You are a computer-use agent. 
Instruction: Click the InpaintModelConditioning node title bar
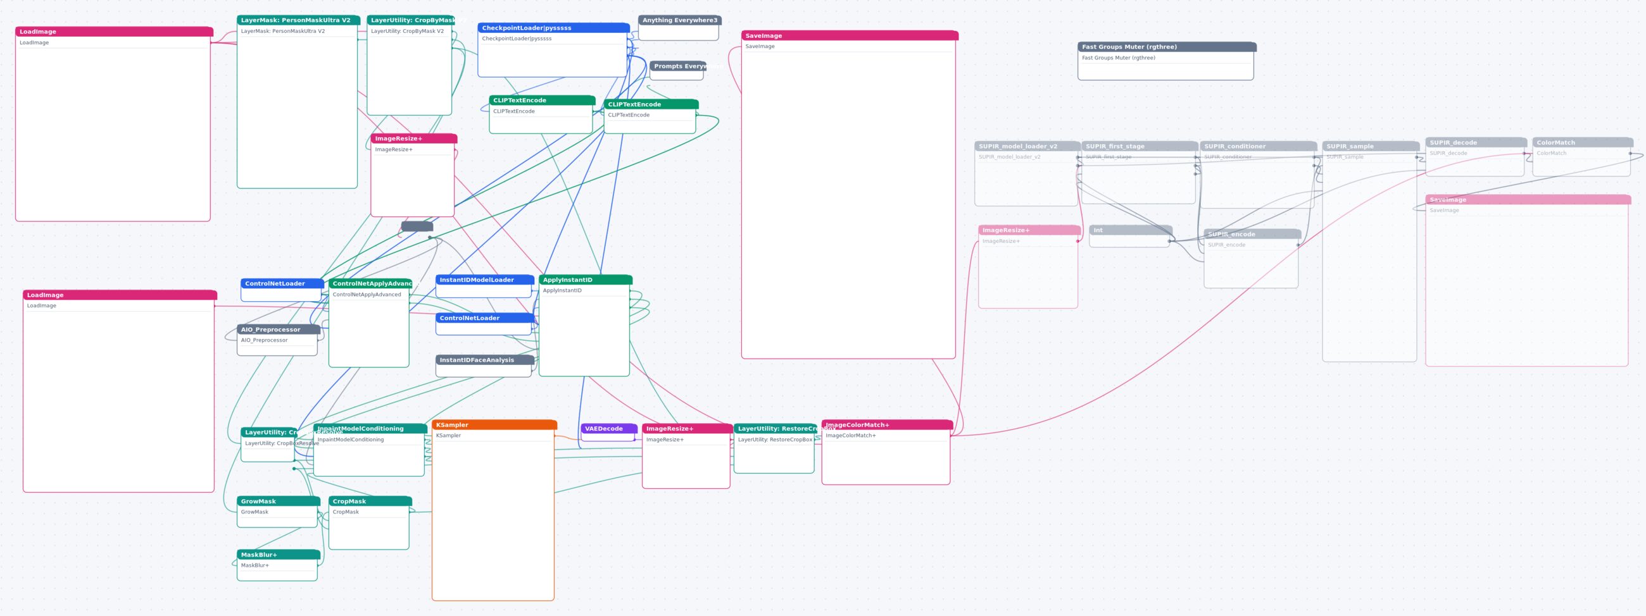coord(370,428)
